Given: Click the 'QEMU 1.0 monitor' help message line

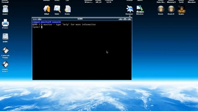Looking at the screenshot, I should [x=64, y=25].
